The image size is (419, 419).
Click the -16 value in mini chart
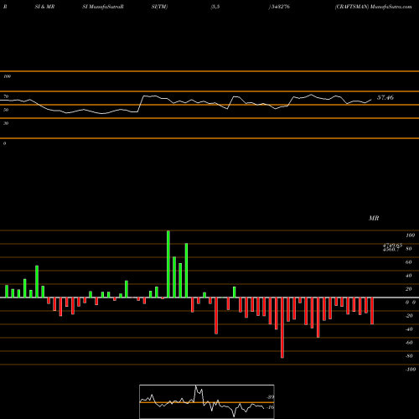[271, 407]
